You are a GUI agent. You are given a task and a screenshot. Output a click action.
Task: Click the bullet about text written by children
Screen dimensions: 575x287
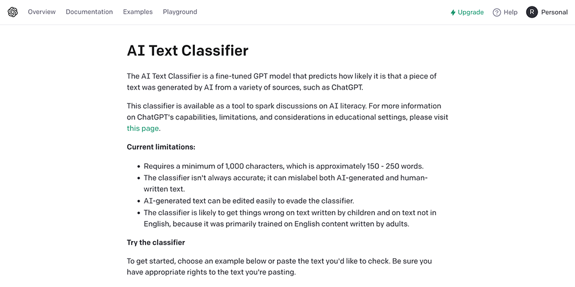click(x=290, y=218)
